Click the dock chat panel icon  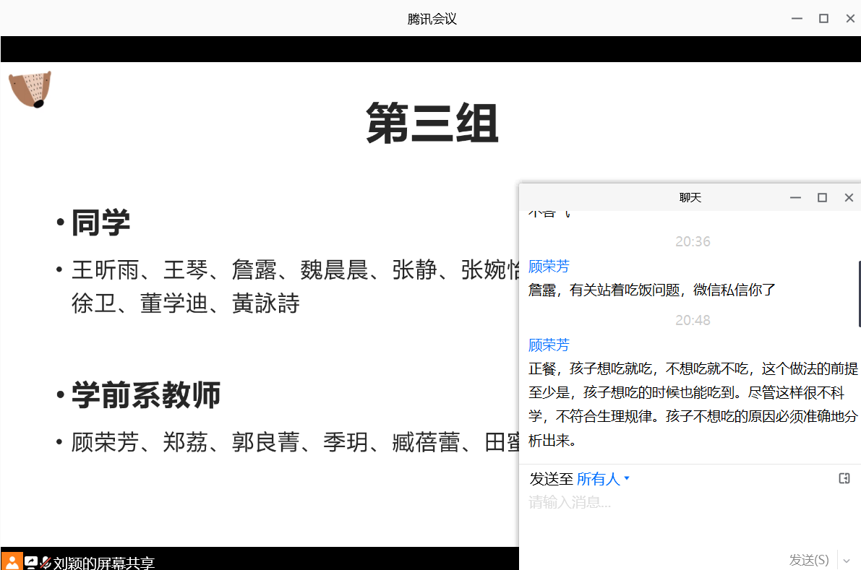pyautogui.click(x=844, y=478)
